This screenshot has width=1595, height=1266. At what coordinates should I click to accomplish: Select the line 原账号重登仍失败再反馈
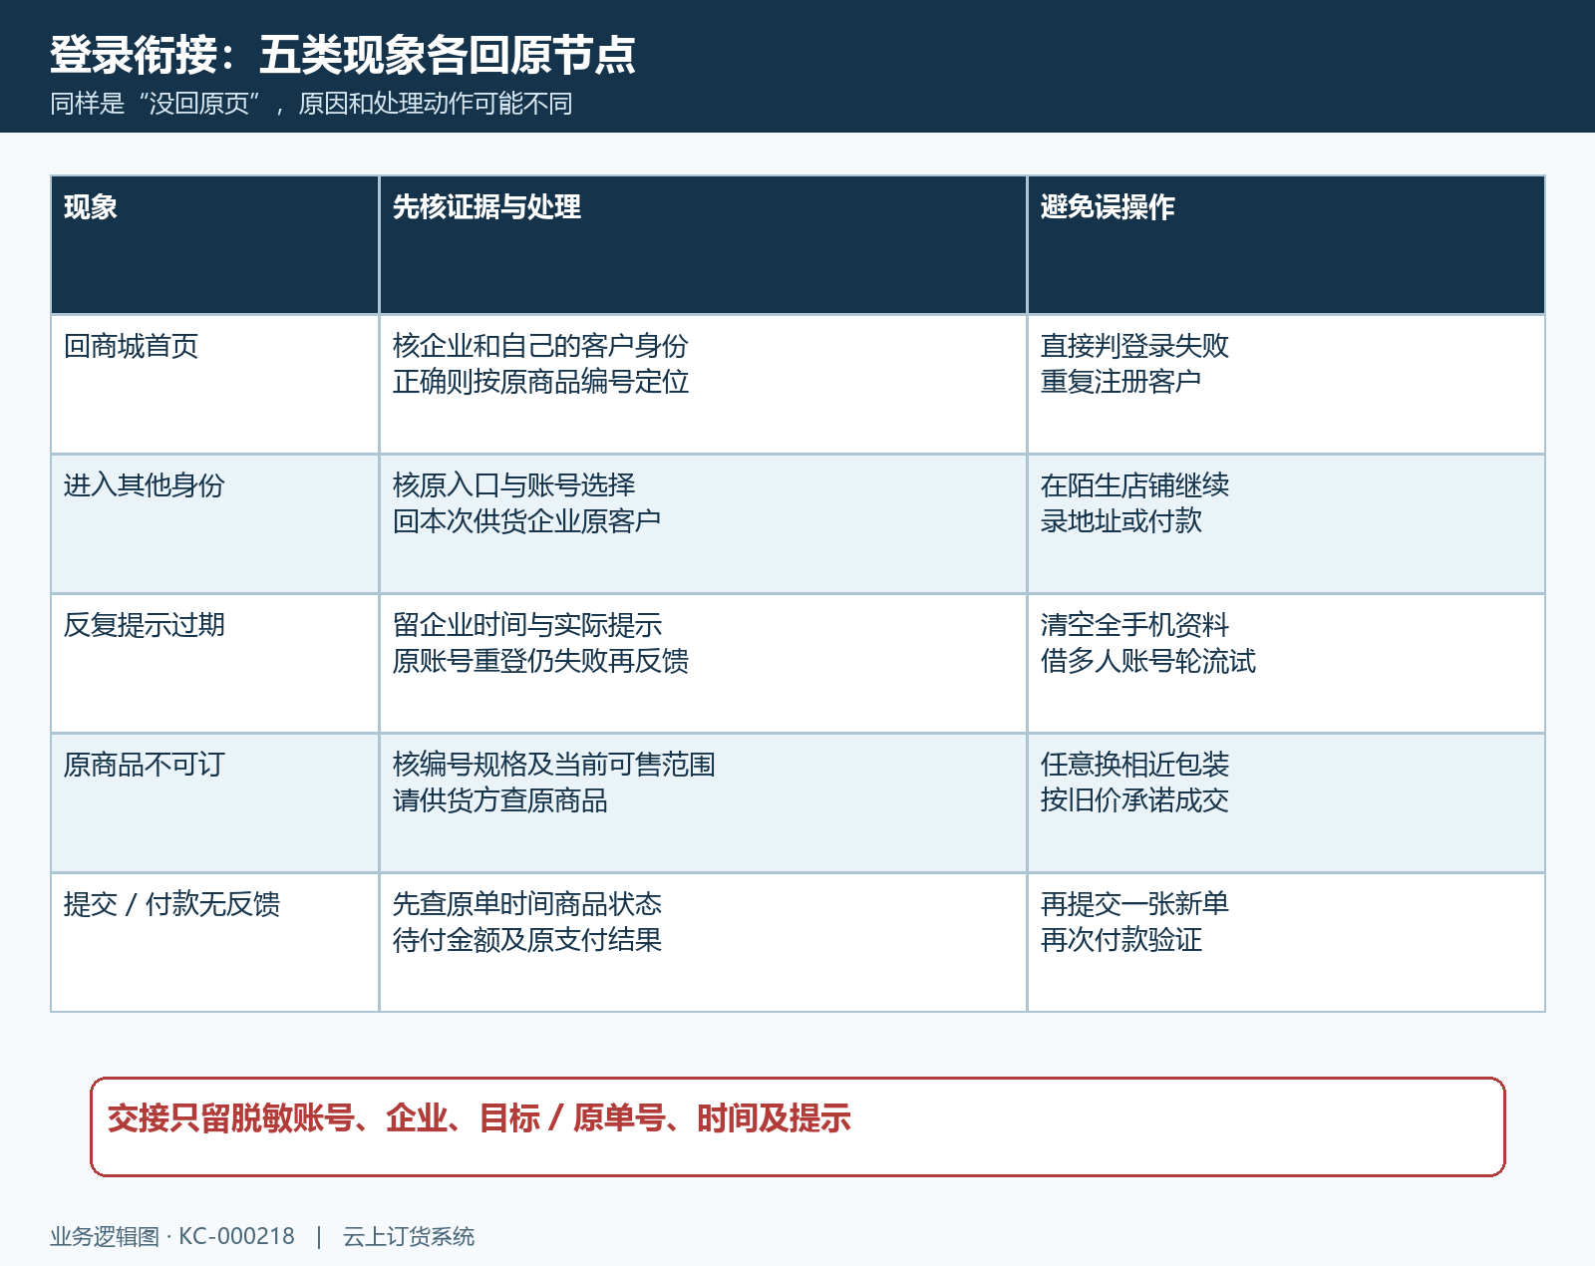(x=540, y=661)
